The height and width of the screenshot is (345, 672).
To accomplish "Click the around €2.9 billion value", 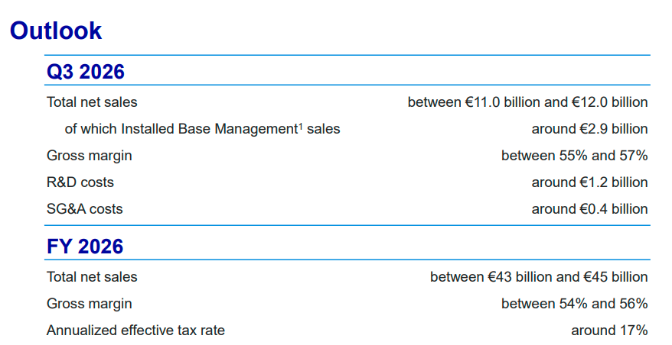I will pos(589,129).
